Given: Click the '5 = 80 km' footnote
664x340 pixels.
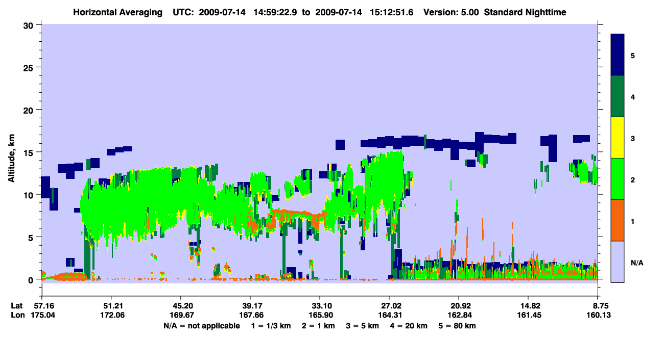Looking at the screenshot, I should pos(458,326).
